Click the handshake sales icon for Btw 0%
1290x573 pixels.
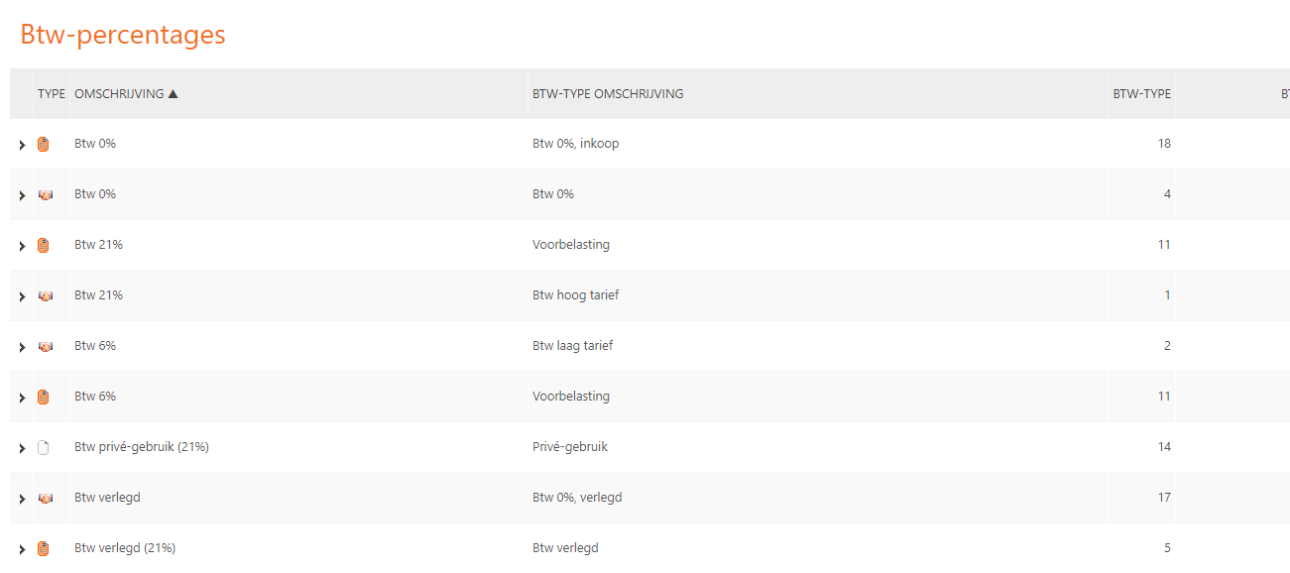(45, 195)
